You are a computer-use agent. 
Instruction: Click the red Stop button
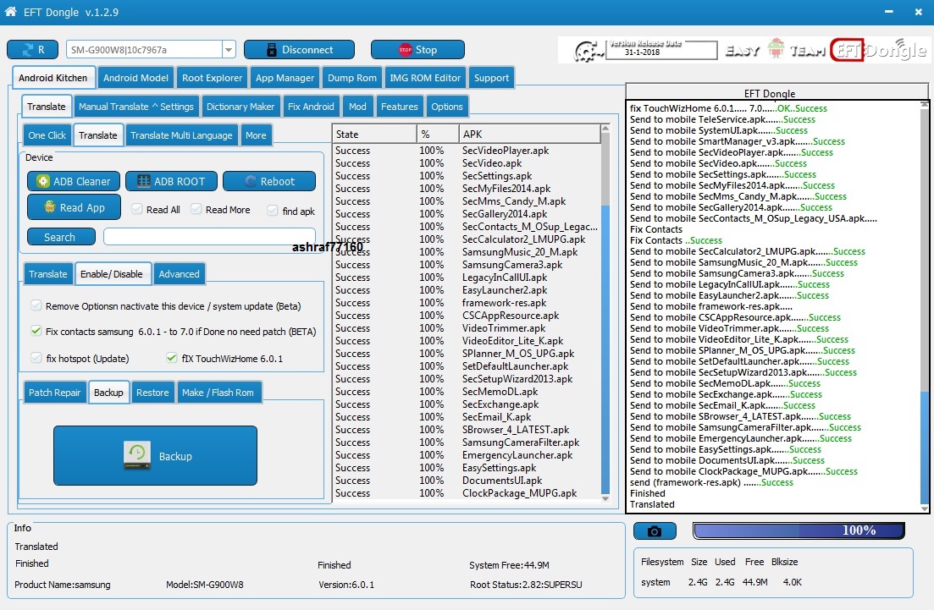[x=417, y=49]
